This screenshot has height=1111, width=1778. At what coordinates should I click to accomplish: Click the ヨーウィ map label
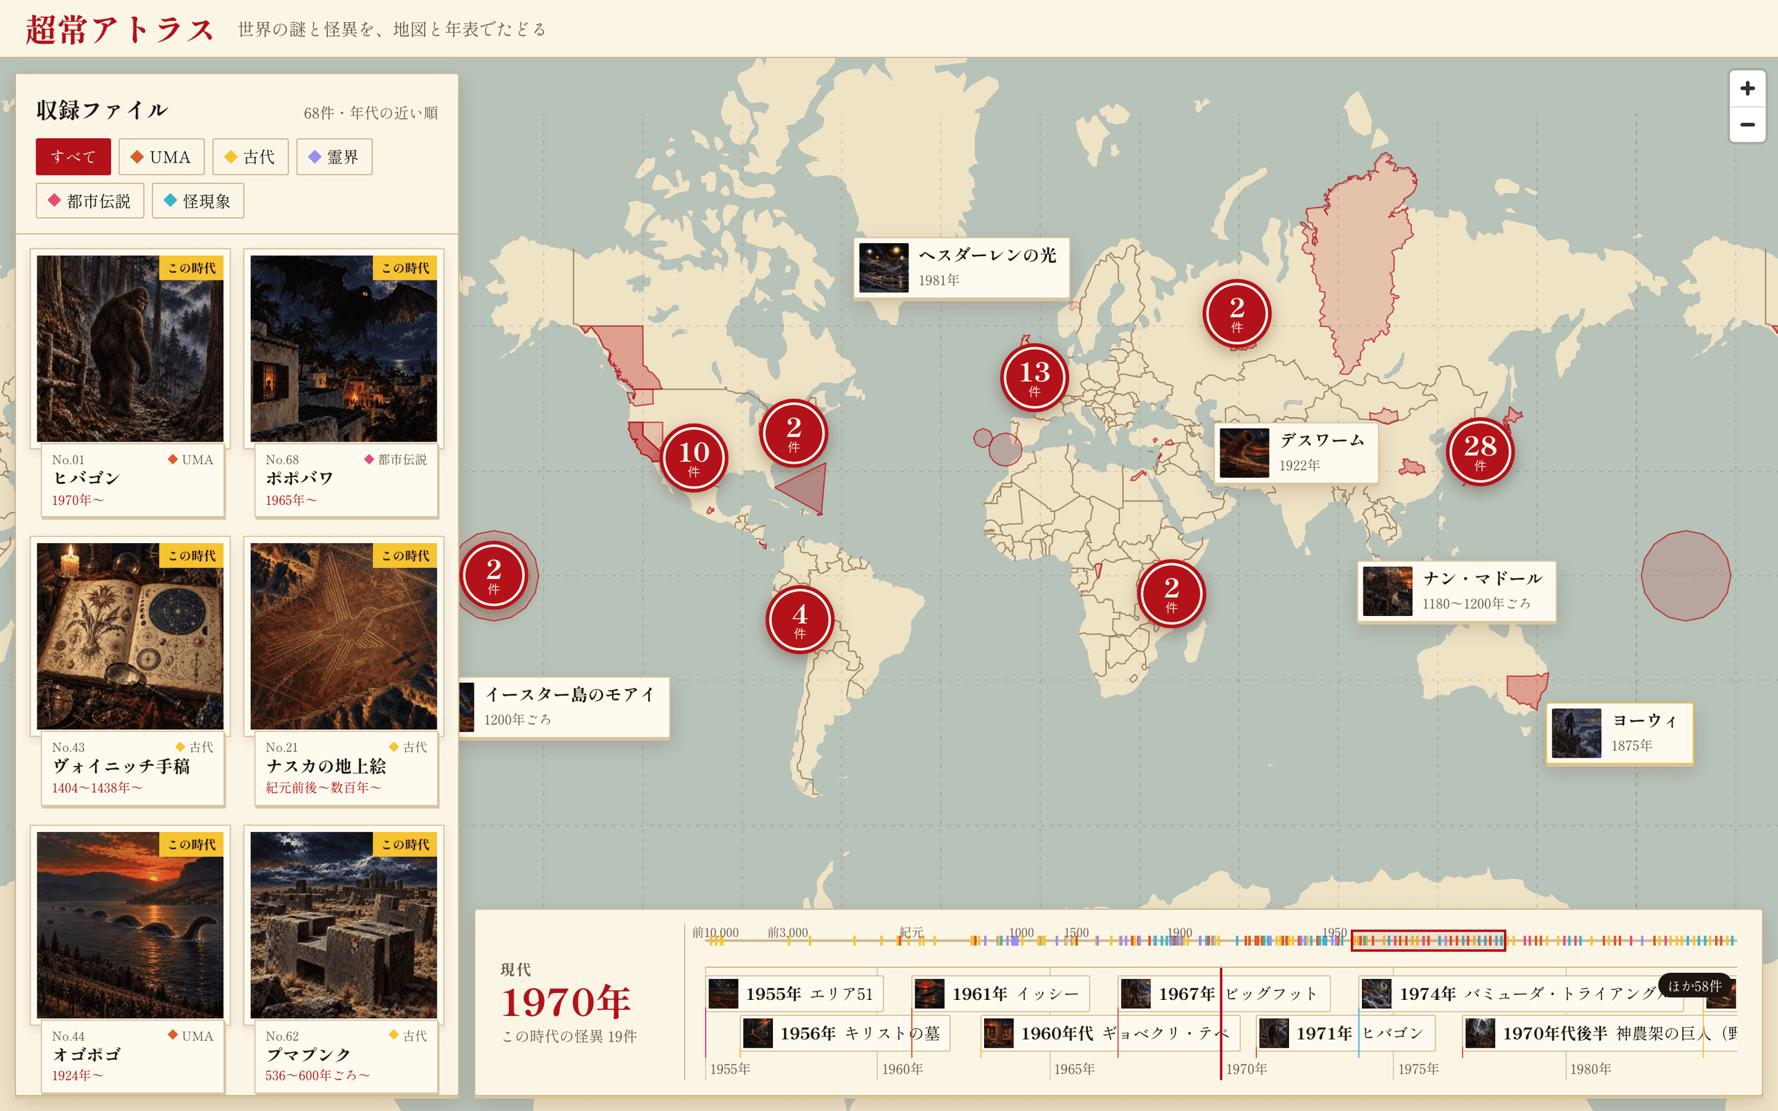coord(1620,733)
